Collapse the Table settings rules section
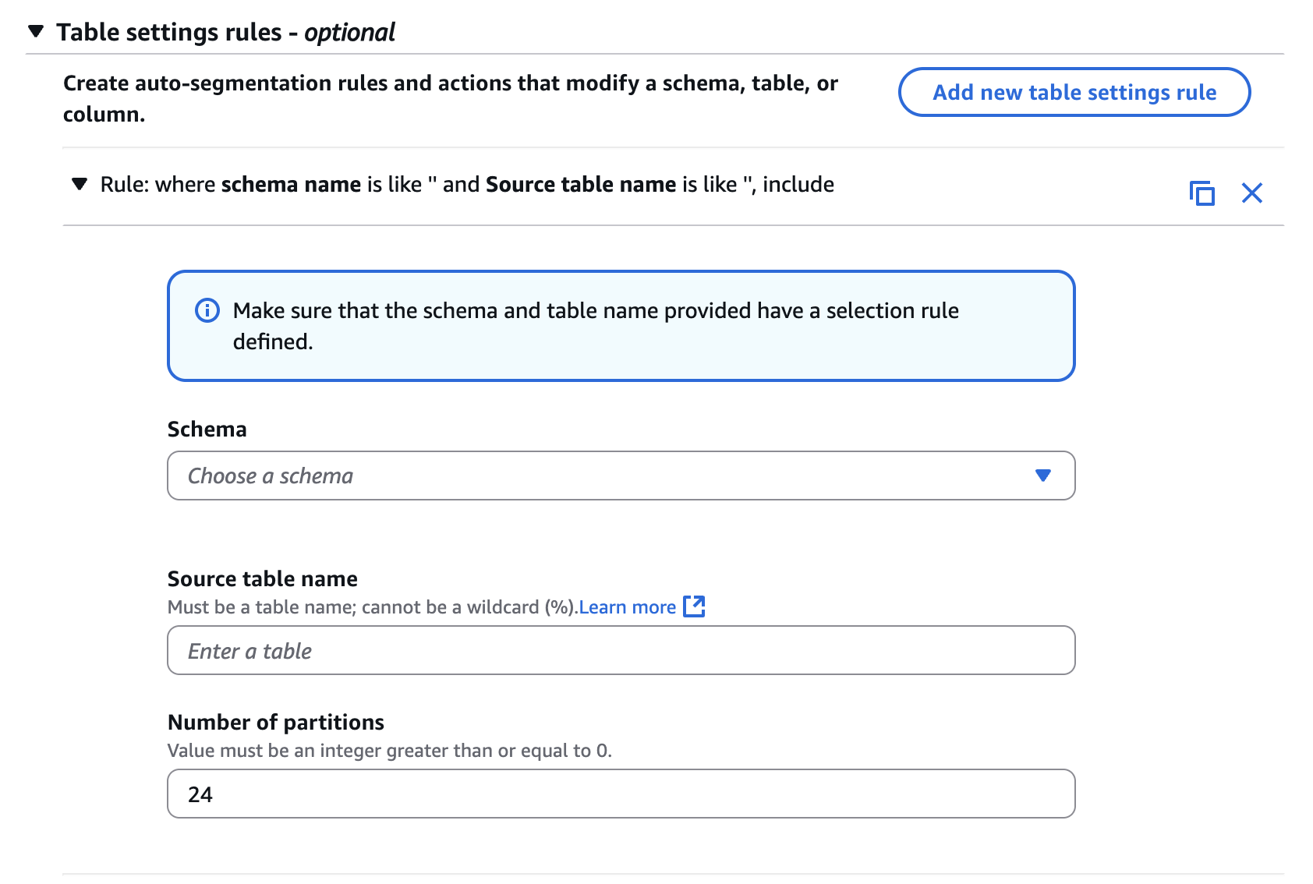Screen dimensions: 1313x884 click(36, 32)
